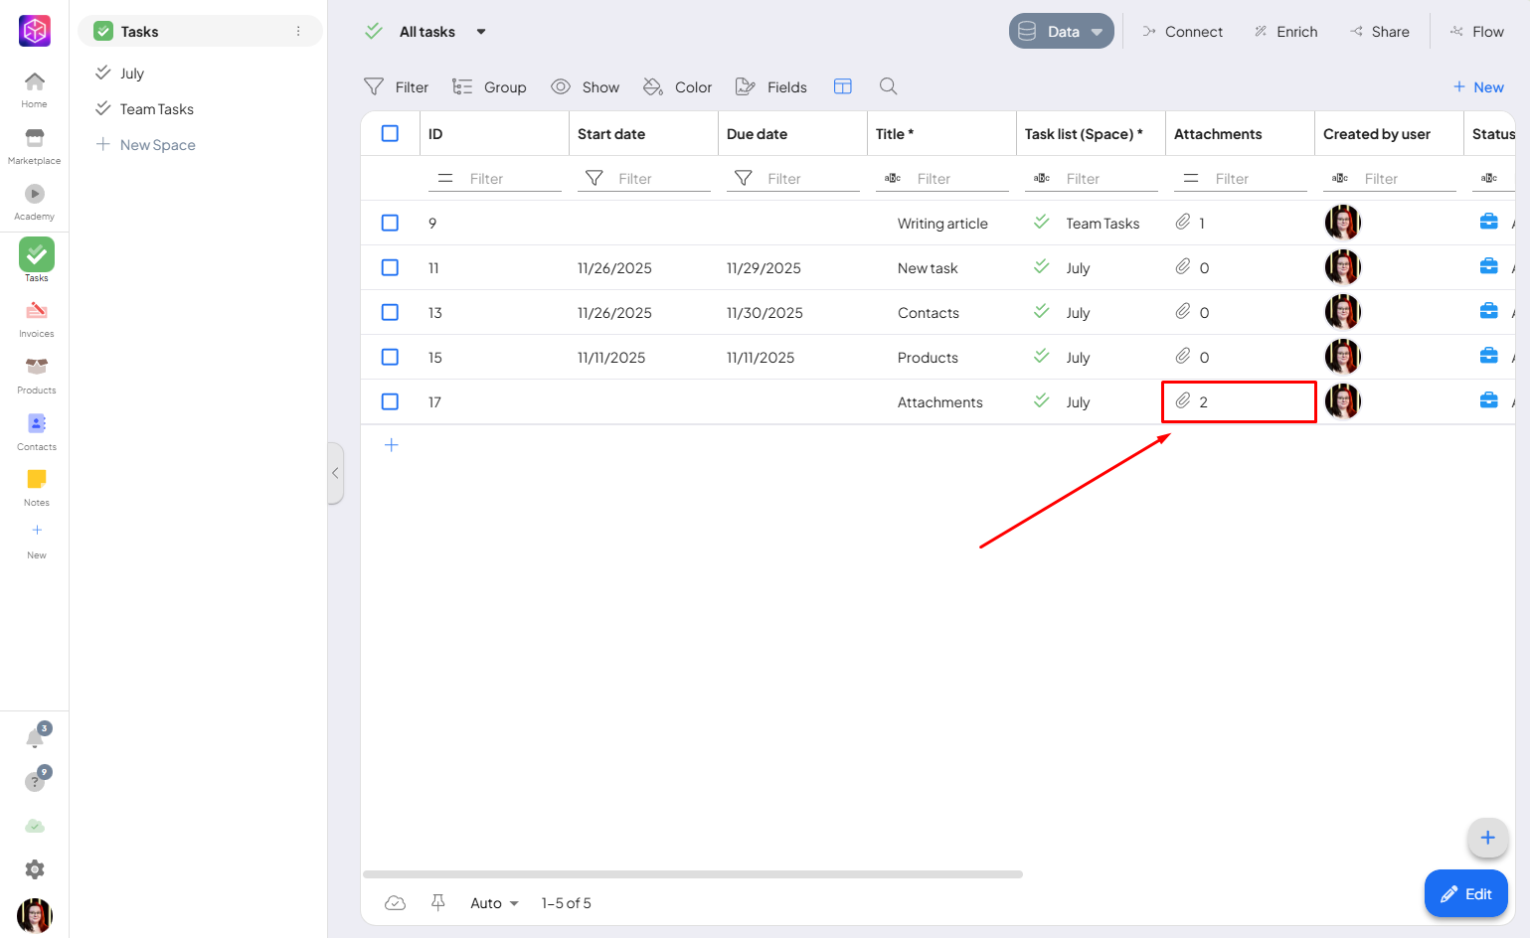Click the New record link
The width and height of the screenshot is (1530, 938).
point(1478,87)
